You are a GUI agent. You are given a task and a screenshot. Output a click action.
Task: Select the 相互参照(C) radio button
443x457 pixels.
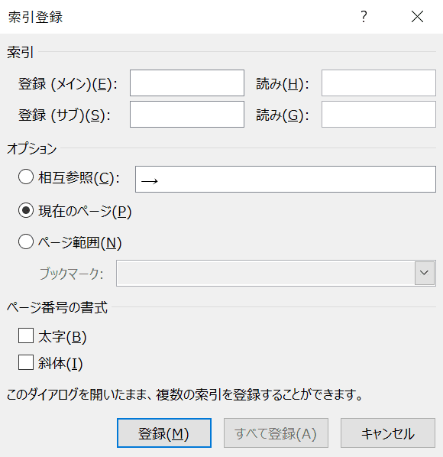pos(26,177)
